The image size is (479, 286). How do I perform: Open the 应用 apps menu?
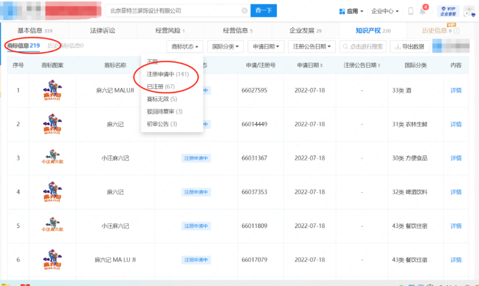tap(351, 11)
